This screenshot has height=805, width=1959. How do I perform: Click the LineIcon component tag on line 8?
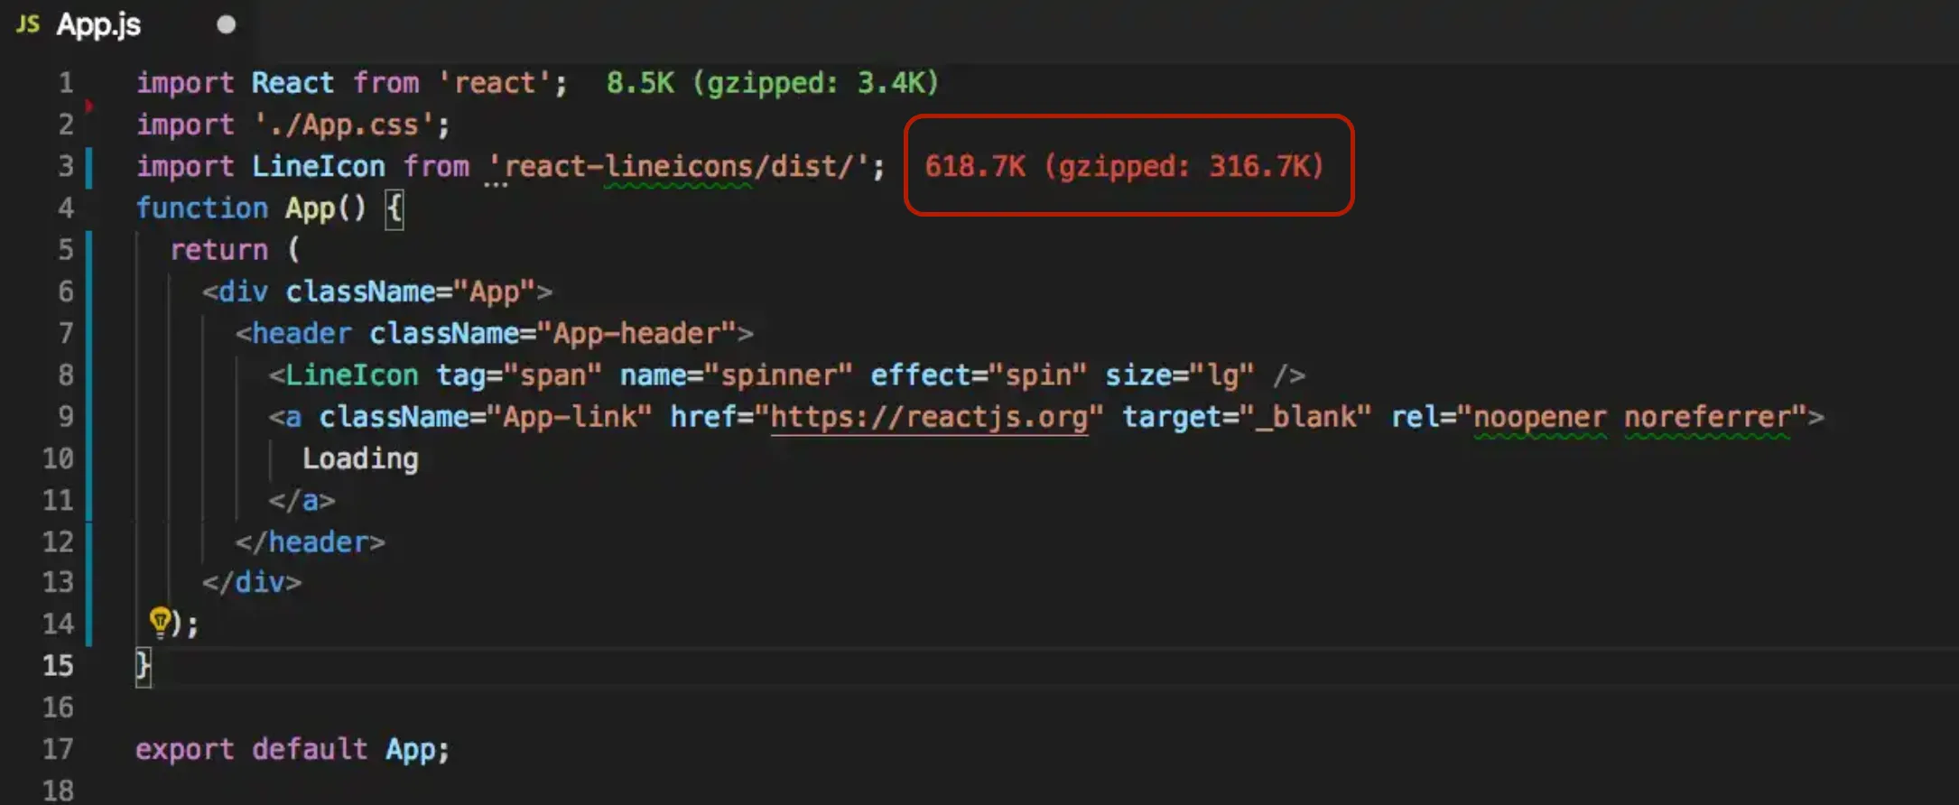point(351,375)
